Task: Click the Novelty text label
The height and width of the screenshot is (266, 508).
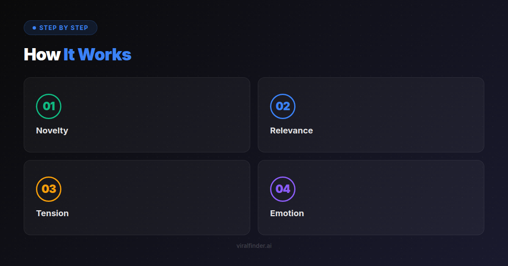Action: pos(52,130)
